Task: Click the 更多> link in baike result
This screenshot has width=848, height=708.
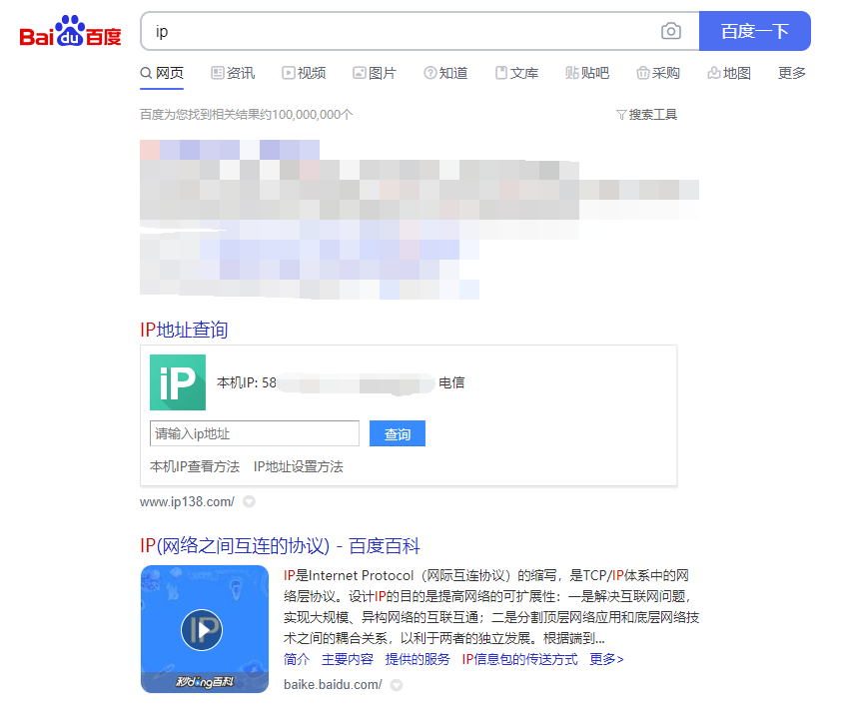Action: pyautogui.click(x=607, y=659)
